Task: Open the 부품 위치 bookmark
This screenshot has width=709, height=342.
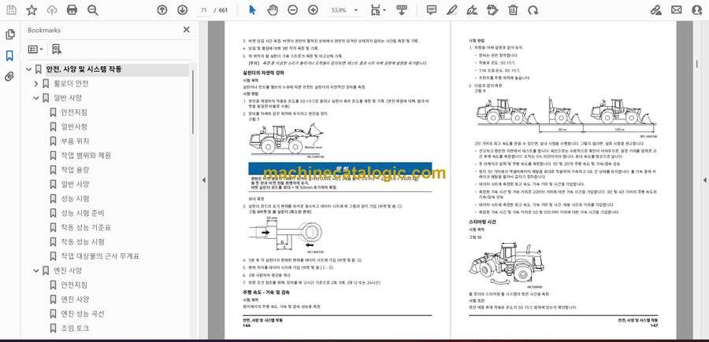Action: (x=75, y=142)
